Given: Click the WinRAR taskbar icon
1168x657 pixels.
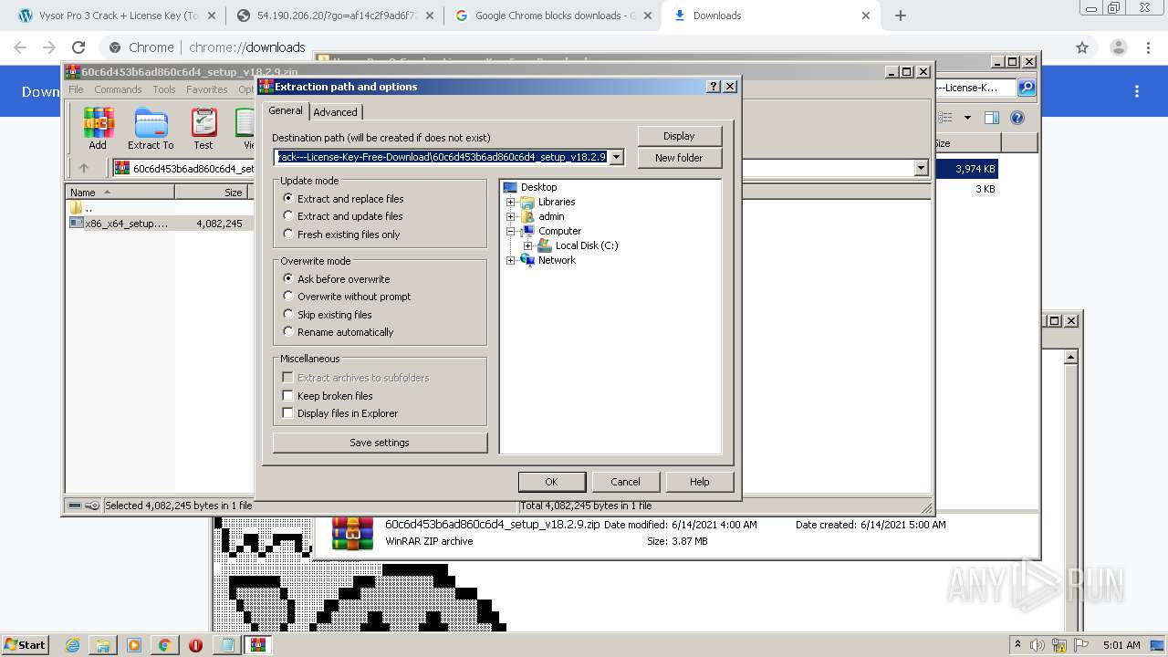Looking at the screenshot, I should click(x=258, y=645).
